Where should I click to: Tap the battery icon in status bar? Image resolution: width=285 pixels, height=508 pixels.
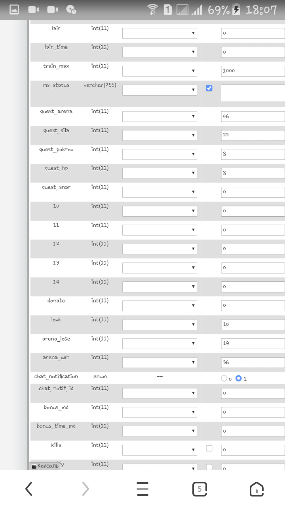(236, 10)
